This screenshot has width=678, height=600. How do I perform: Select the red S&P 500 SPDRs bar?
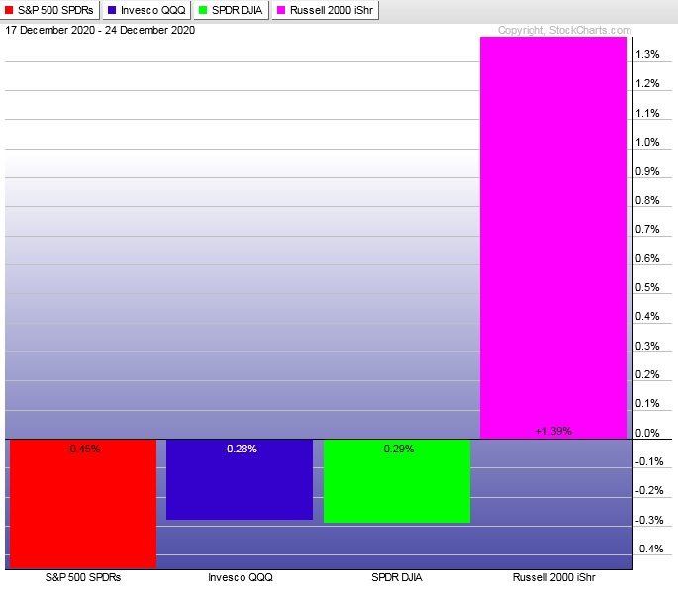(x=83, y=504)
